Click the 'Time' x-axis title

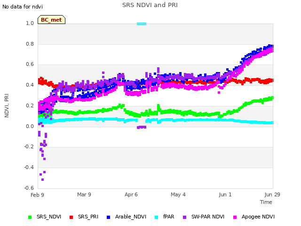266,202
